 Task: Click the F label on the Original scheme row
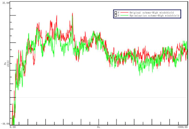[119, 12]
